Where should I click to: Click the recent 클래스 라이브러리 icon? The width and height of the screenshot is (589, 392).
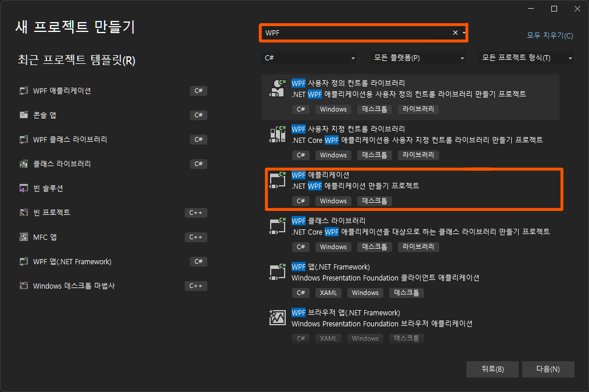coord(24,164)
